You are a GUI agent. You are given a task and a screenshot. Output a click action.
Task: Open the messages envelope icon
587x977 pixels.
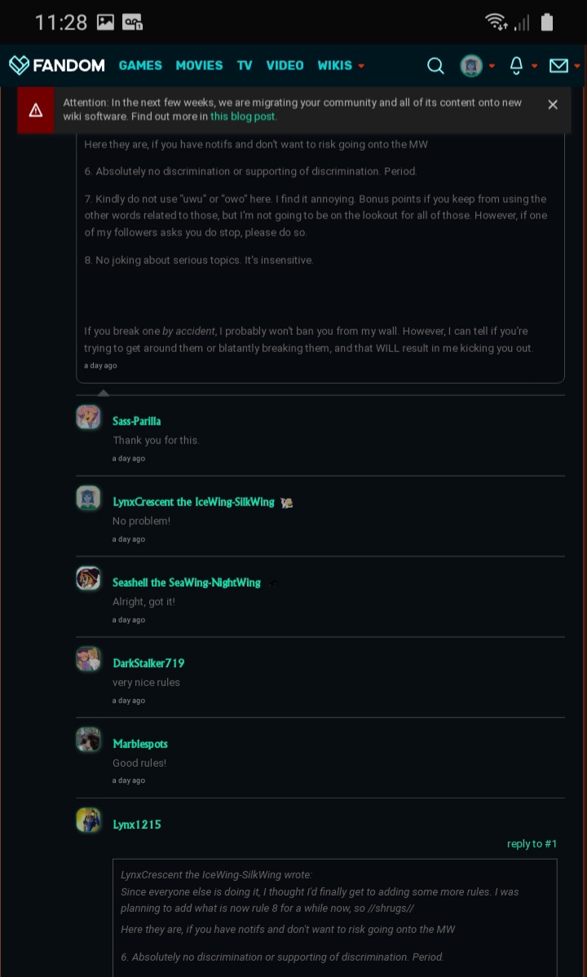point(558,66)
